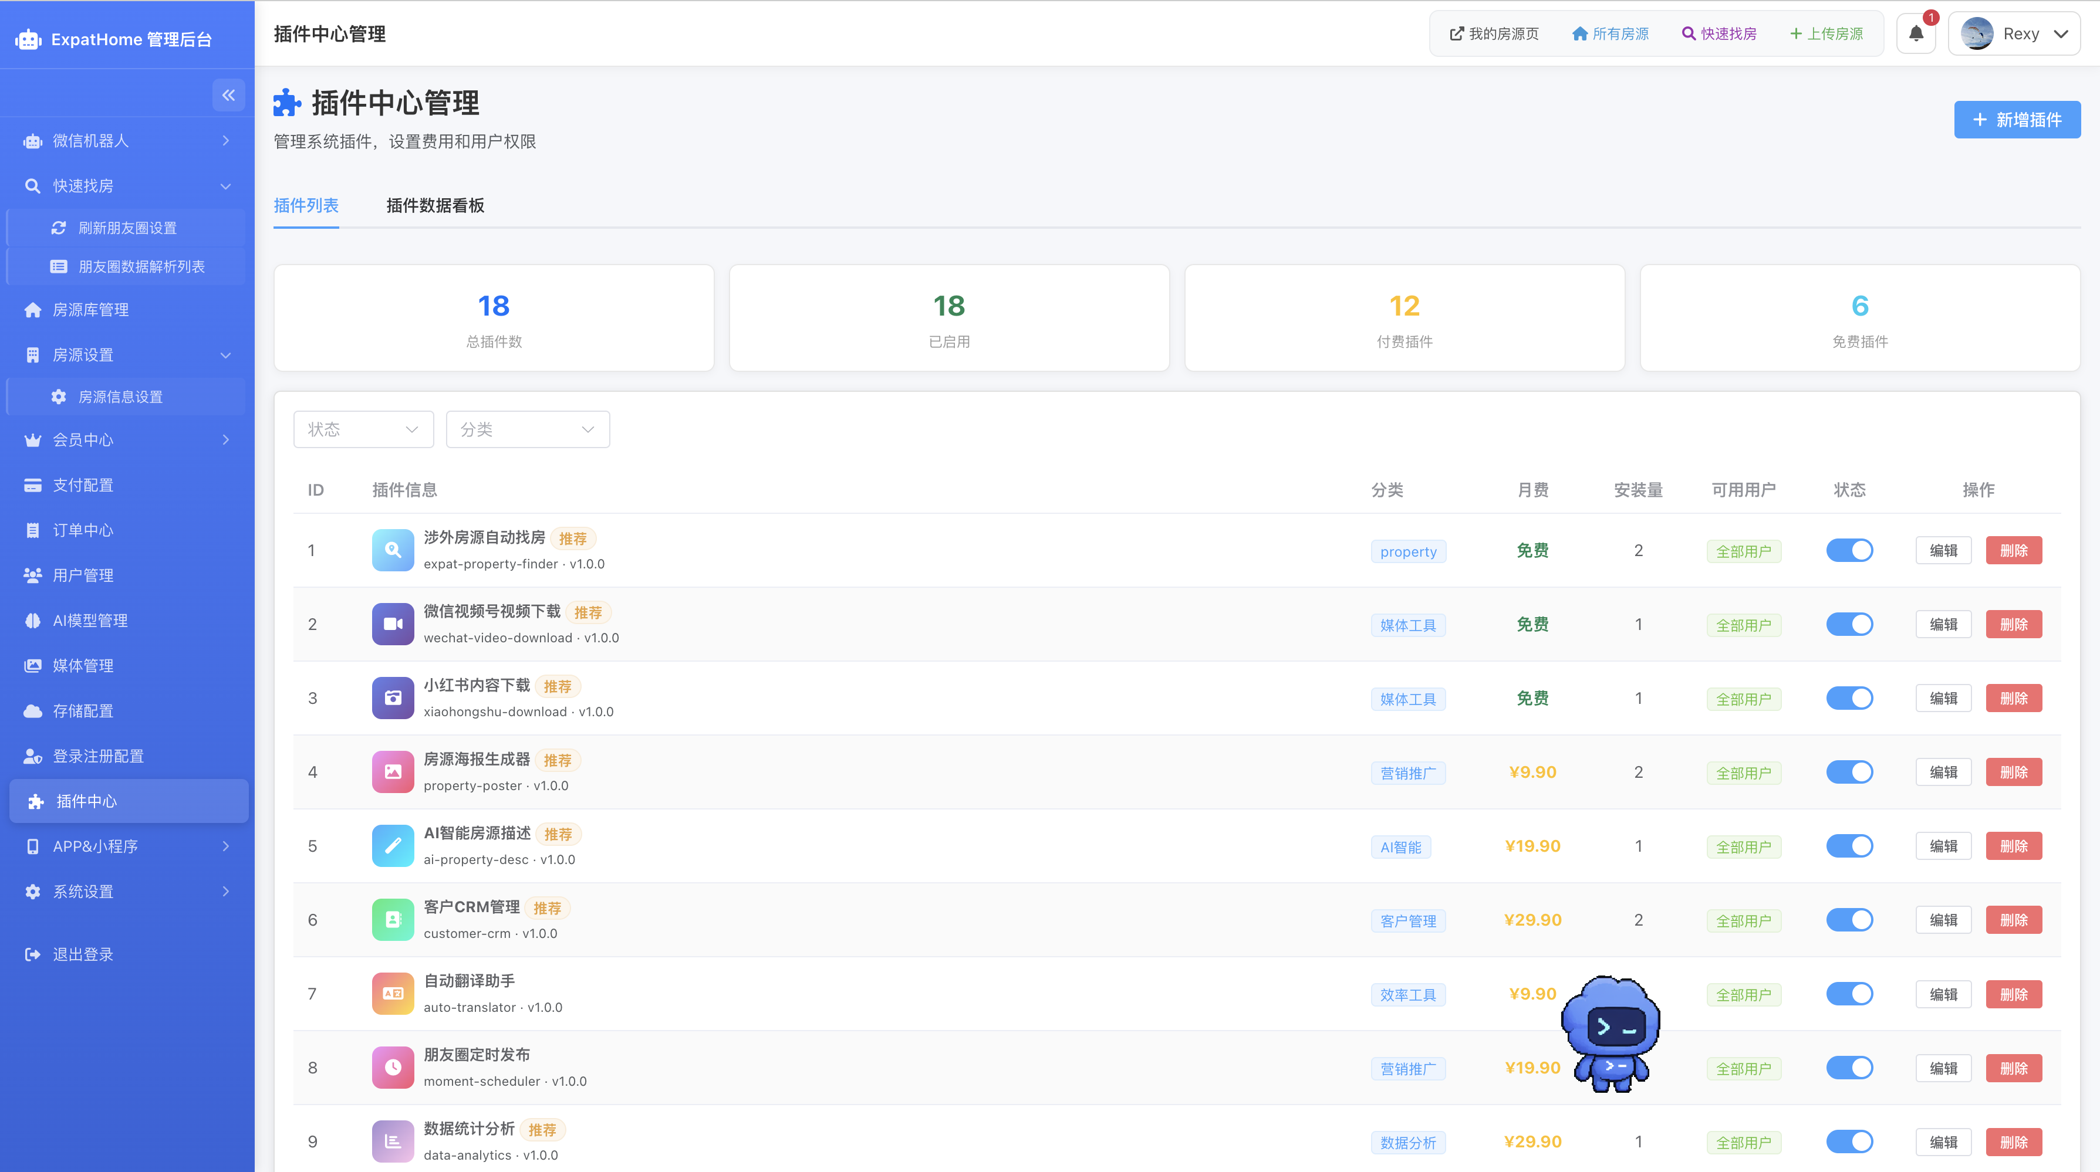Open the Rexy account dropdown arrow
This screenshot has width=2100, height=1172.
coord(2061,34)
